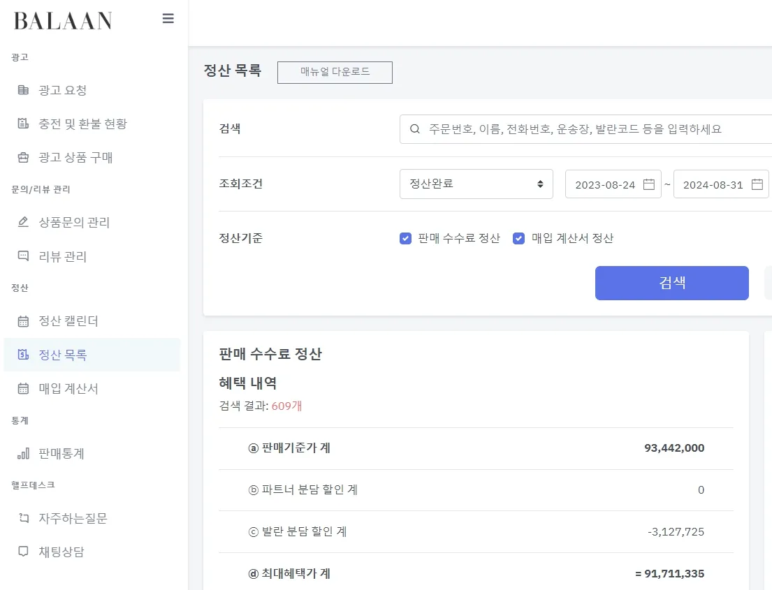772x590 pixels.
Task: Click the 609개 search result count
Action: click(x=286, y=406)
